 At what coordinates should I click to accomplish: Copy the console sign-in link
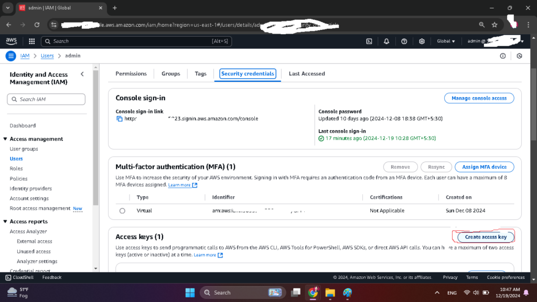[x=119, y=119]
